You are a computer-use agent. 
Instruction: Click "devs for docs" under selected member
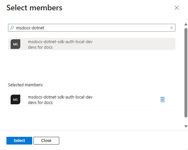[x=40, y=102]
